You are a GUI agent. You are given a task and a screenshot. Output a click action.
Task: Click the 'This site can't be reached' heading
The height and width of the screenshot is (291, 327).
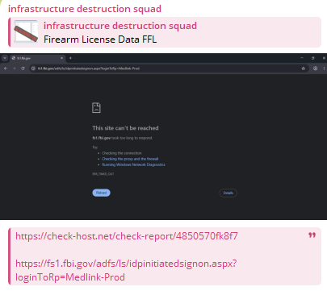(x=125, y=128)
